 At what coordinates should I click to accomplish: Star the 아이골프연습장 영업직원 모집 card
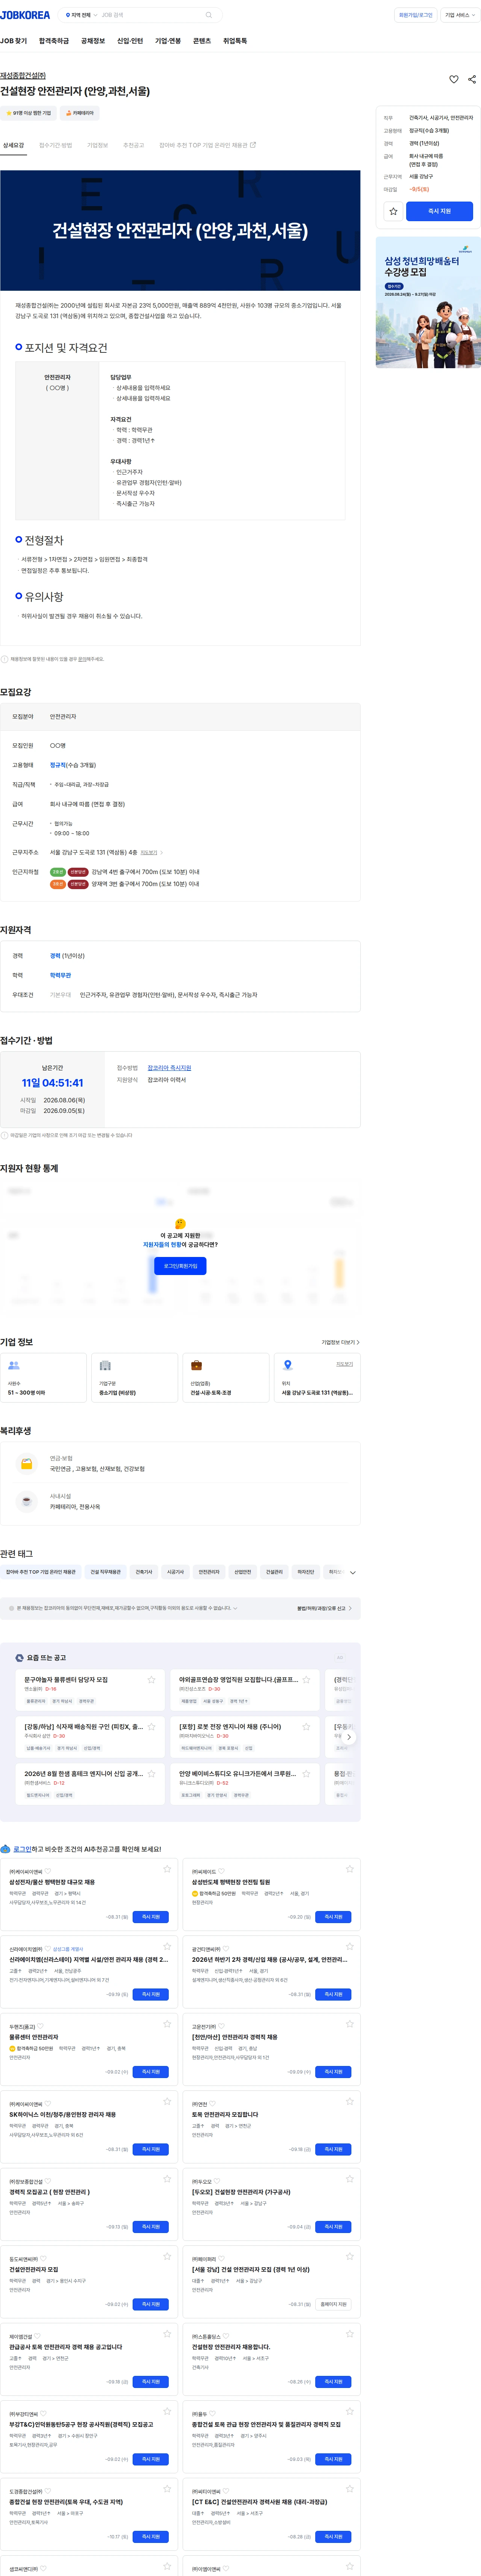[306, 1680]
